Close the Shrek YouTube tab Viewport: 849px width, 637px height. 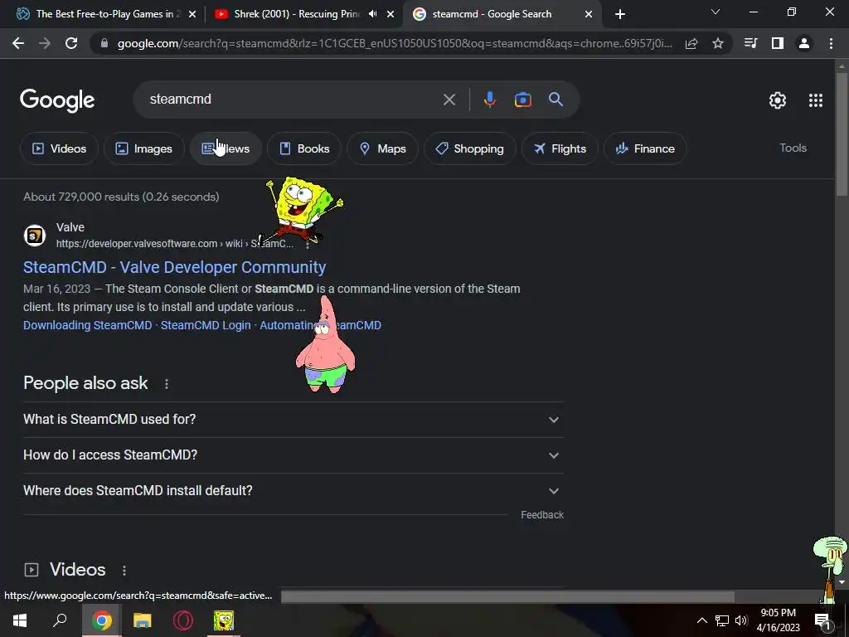[x=391, y=14]
